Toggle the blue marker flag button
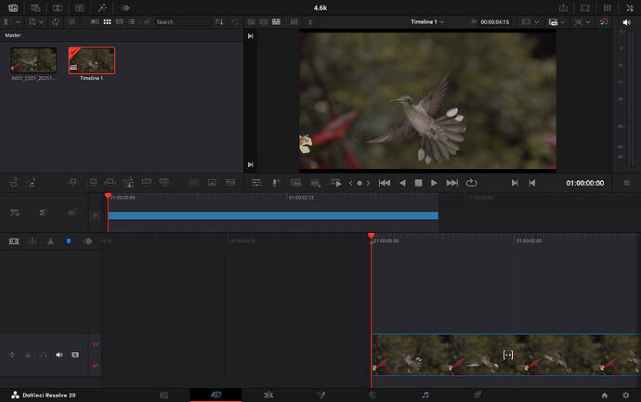This screenshot has height=402, width=641. (69, 241)
